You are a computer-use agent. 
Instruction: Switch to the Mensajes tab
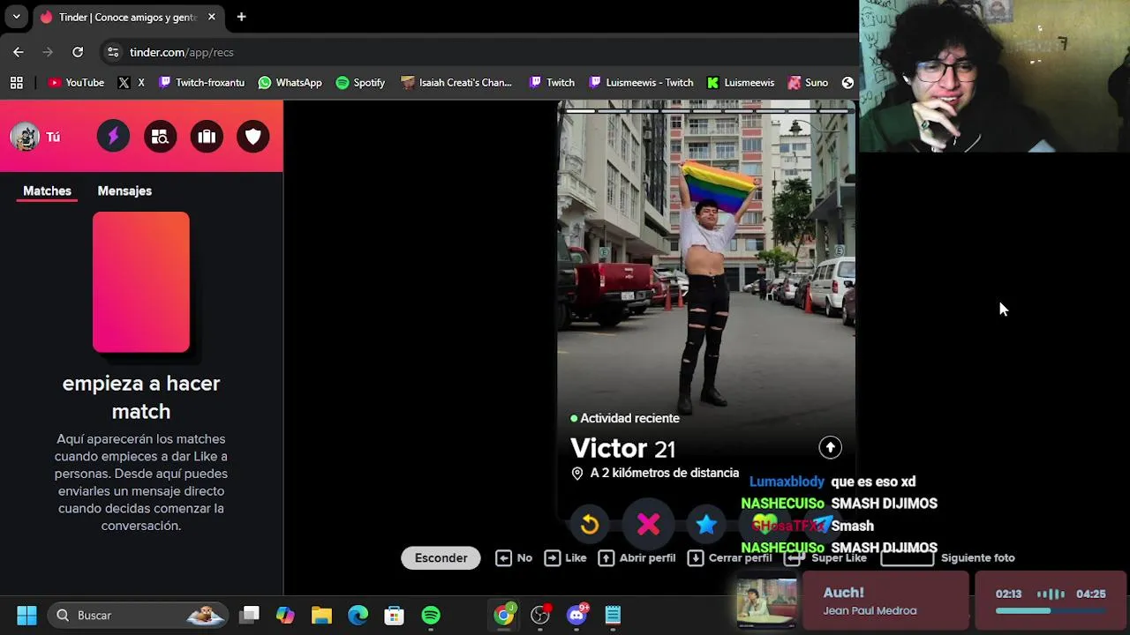tap(124, 190)
